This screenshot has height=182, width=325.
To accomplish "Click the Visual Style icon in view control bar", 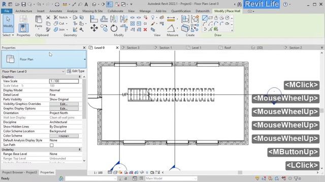I will point(115,172).
